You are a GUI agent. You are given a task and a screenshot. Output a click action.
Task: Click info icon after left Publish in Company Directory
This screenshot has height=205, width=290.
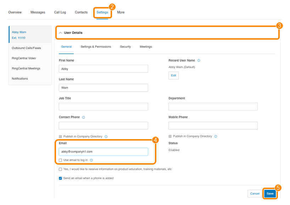pyautogui.click(x=106, y=136)
